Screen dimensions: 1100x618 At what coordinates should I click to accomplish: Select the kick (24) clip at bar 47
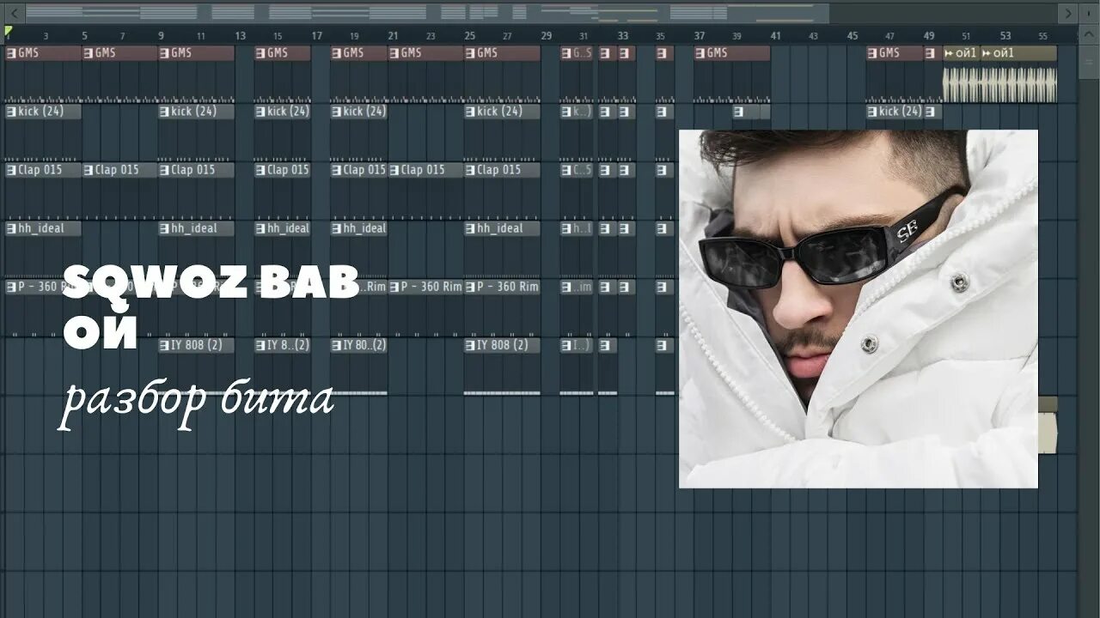[895, 112]
